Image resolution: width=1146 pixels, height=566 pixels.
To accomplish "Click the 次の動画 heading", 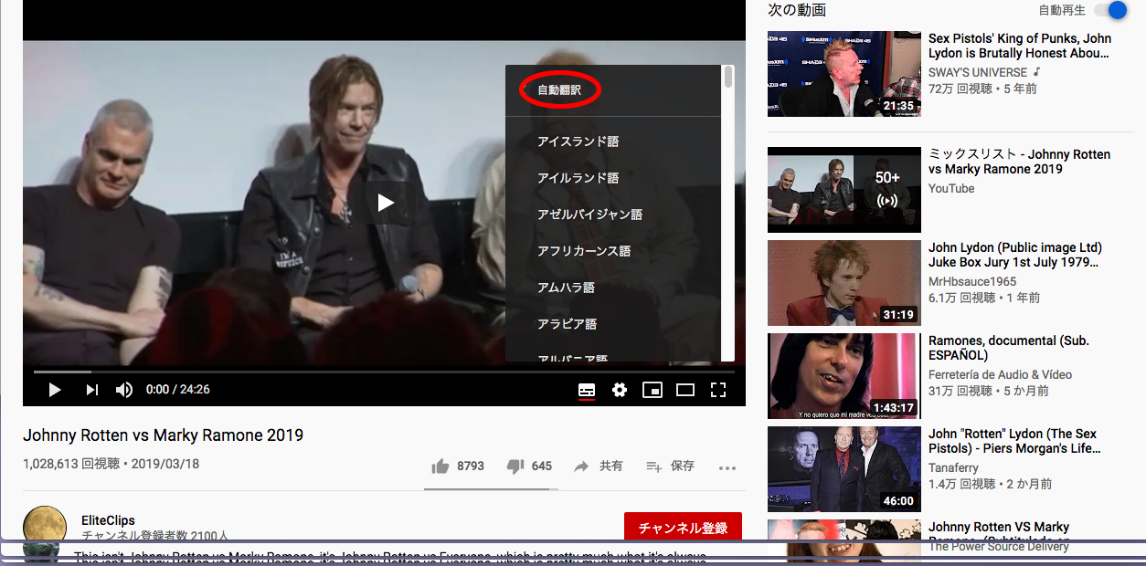I will (797, 10).
